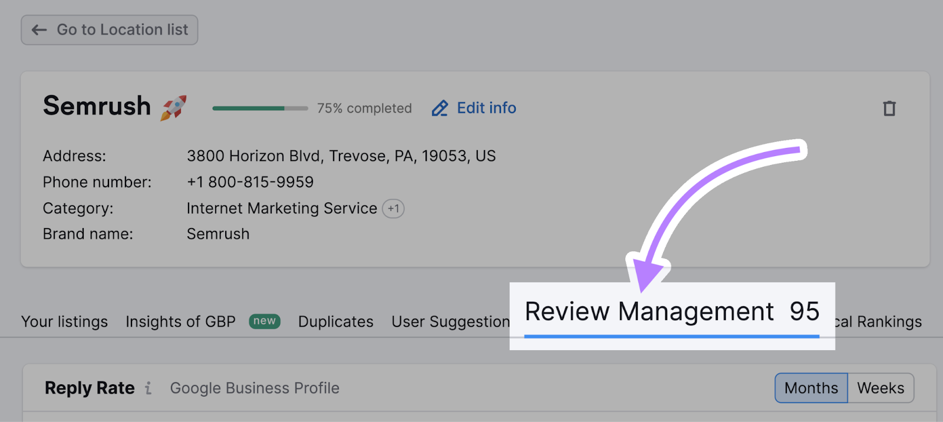This screenshot has width=943, height=422.
Task: Click Google Business Profile label
Action: (255, 388)
